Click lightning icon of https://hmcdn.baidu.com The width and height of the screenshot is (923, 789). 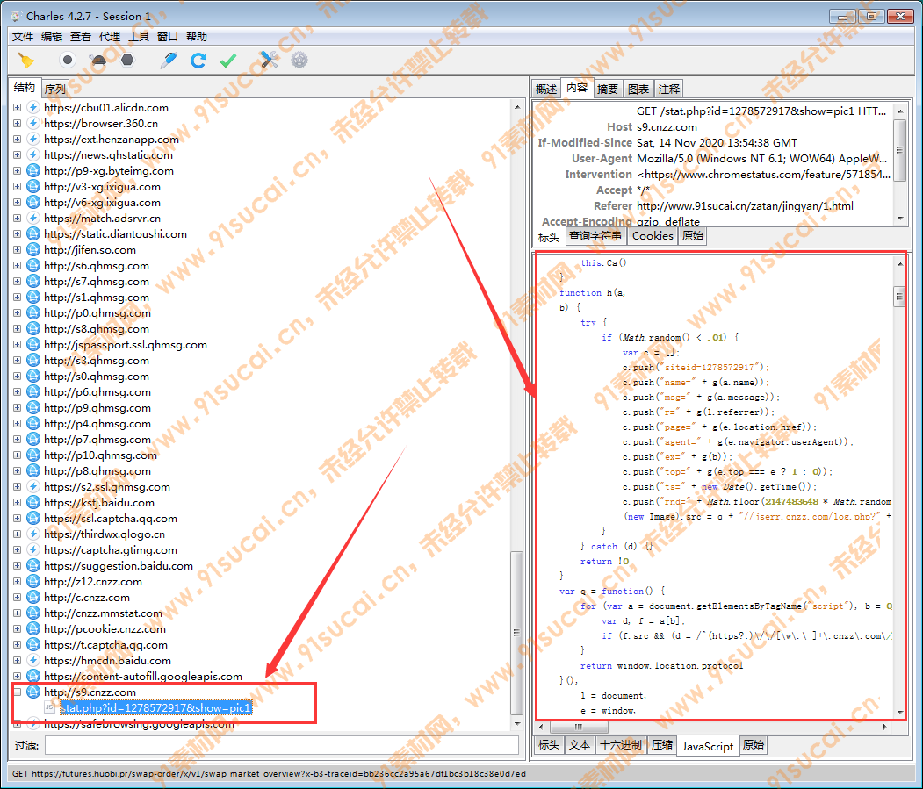(33, 660)
